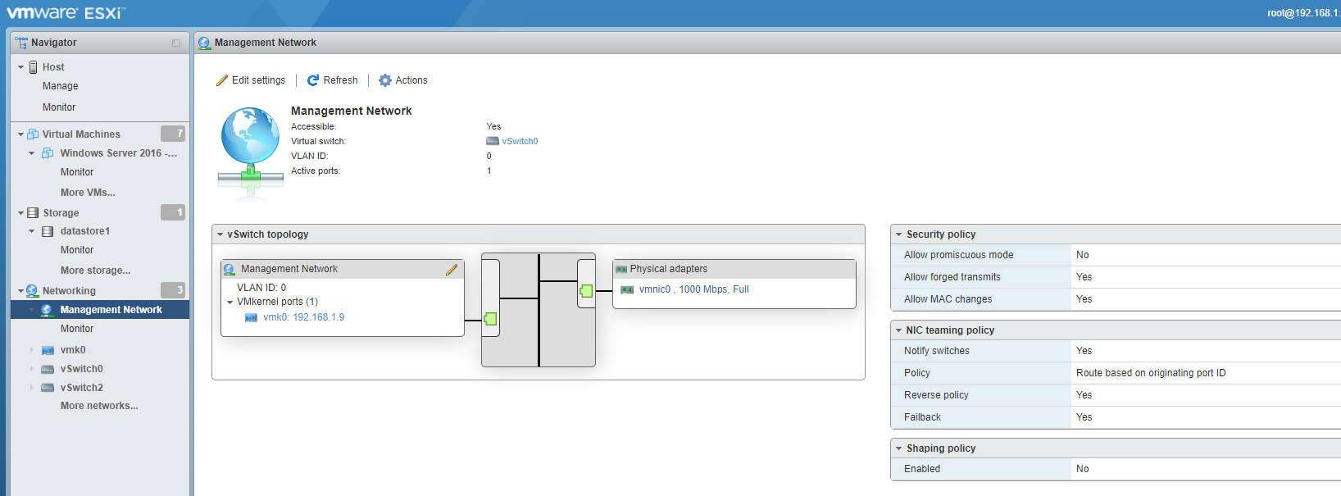
Task: Select Monitor under Host
Action: 59,107
